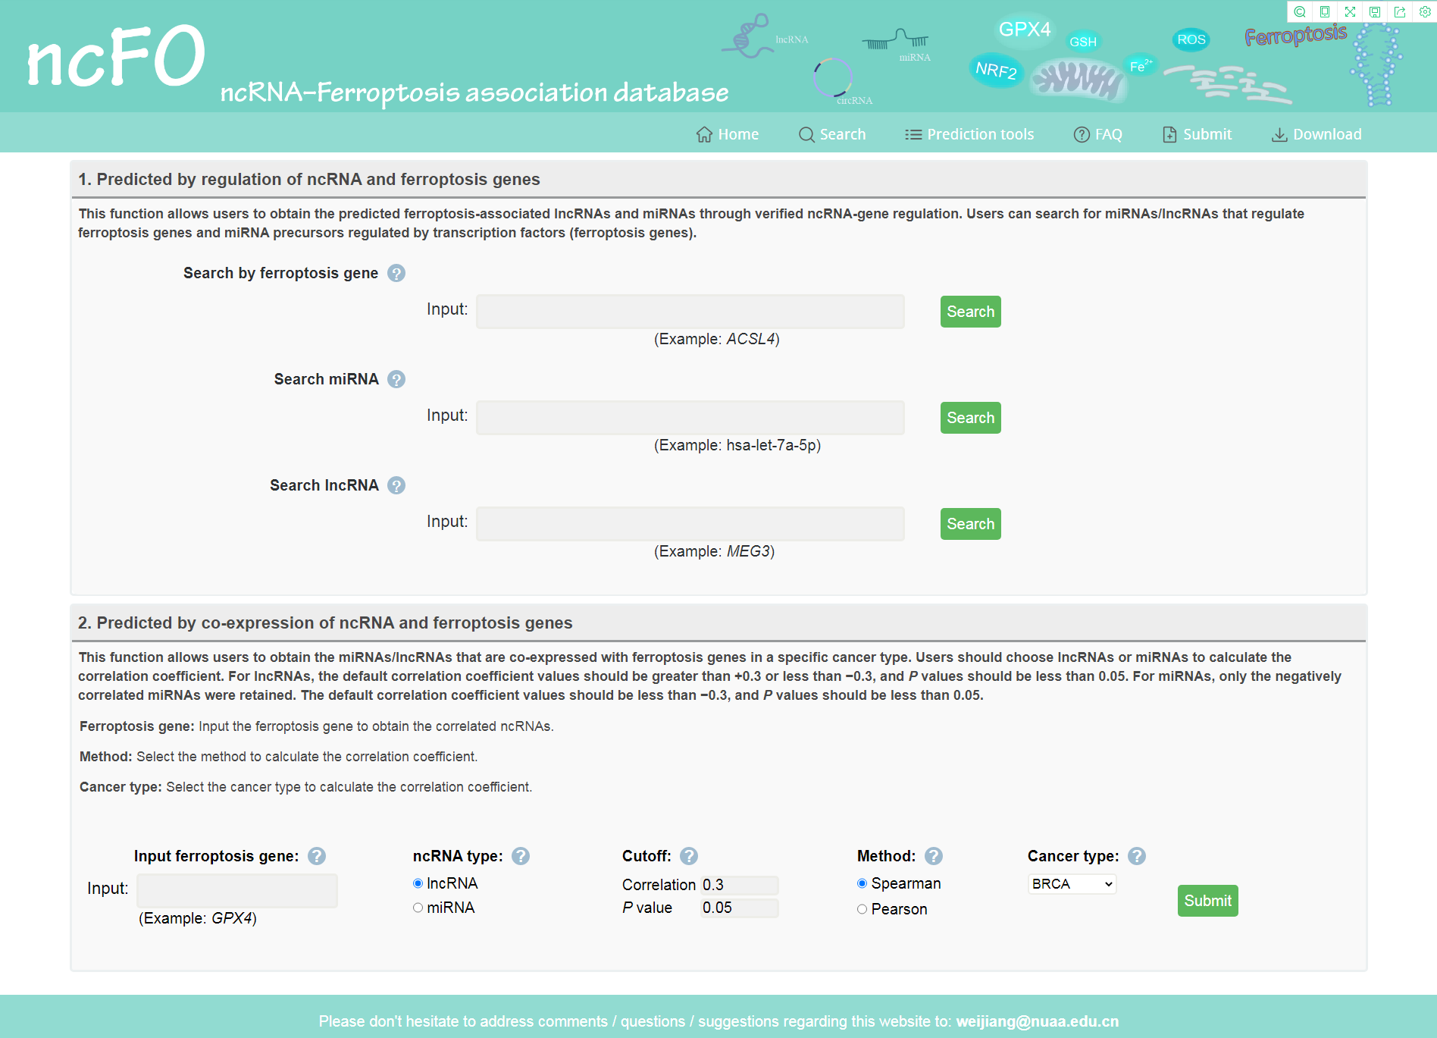This screenshot has width=1437, height=1038.
Task: Open the help tooltip for Cutoff
Action: (689, 856)
